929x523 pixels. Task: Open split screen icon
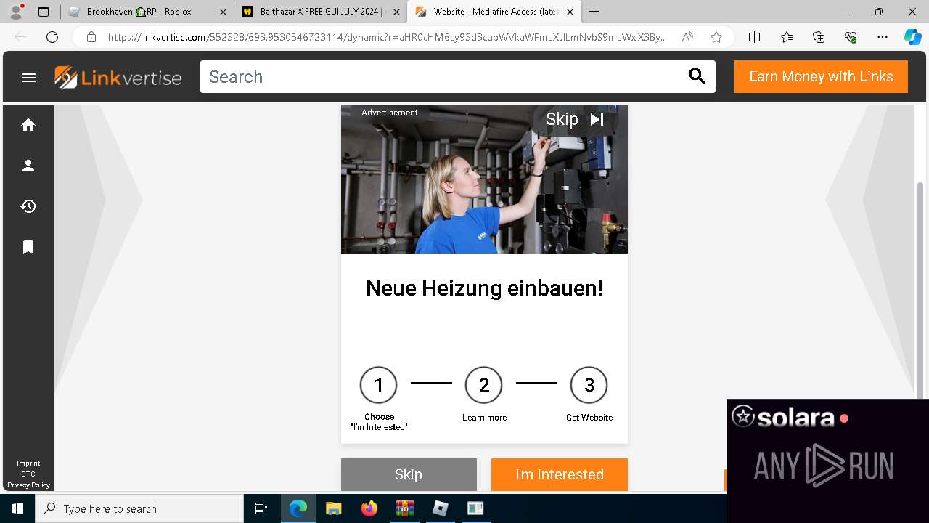(755, 37)
